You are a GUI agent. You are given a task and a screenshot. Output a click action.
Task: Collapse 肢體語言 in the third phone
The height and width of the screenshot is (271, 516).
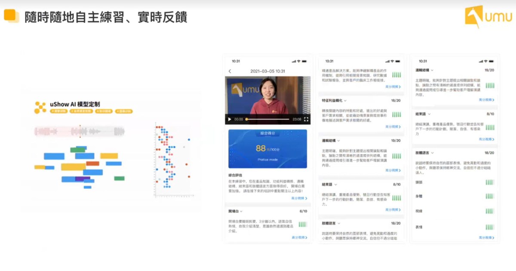432,153
